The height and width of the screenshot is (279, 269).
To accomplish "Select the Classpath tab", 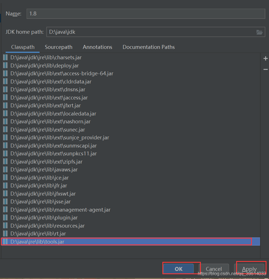I will tap(22, 47).
